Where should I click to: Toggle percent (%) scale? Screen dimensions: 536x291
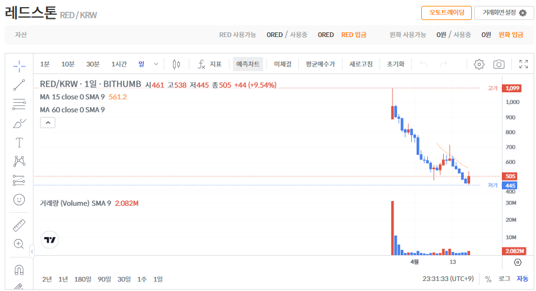[488, 279]
